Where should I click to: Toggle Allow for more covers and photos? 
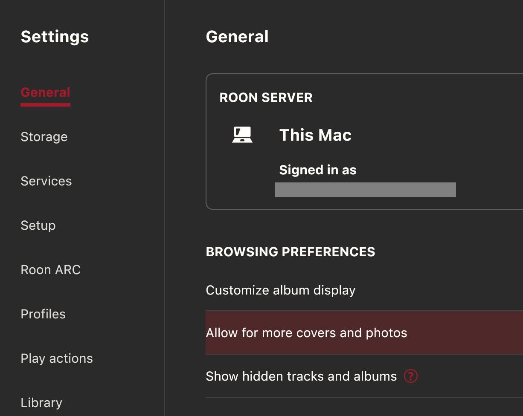(306, 334)
